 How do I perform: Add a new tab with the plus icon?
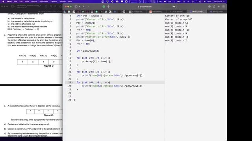point(219,7)
